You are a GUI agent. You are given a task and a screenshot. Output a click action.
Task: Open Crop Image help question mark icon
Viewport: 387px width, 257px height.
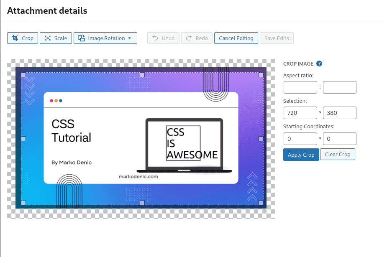click(x=319, y=64)
